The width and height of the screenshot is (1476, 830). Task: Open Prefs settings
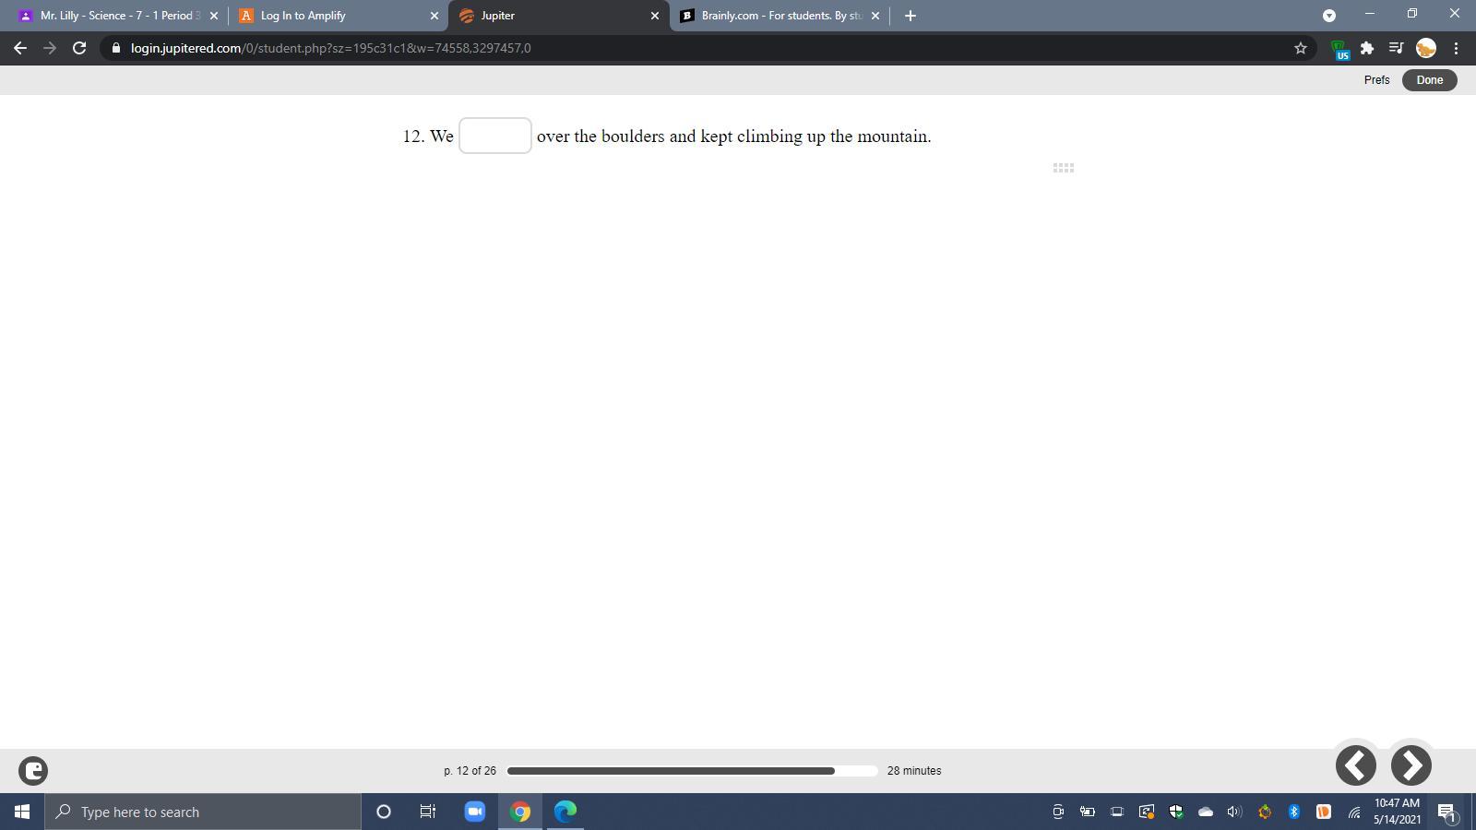coord(1376,79)
